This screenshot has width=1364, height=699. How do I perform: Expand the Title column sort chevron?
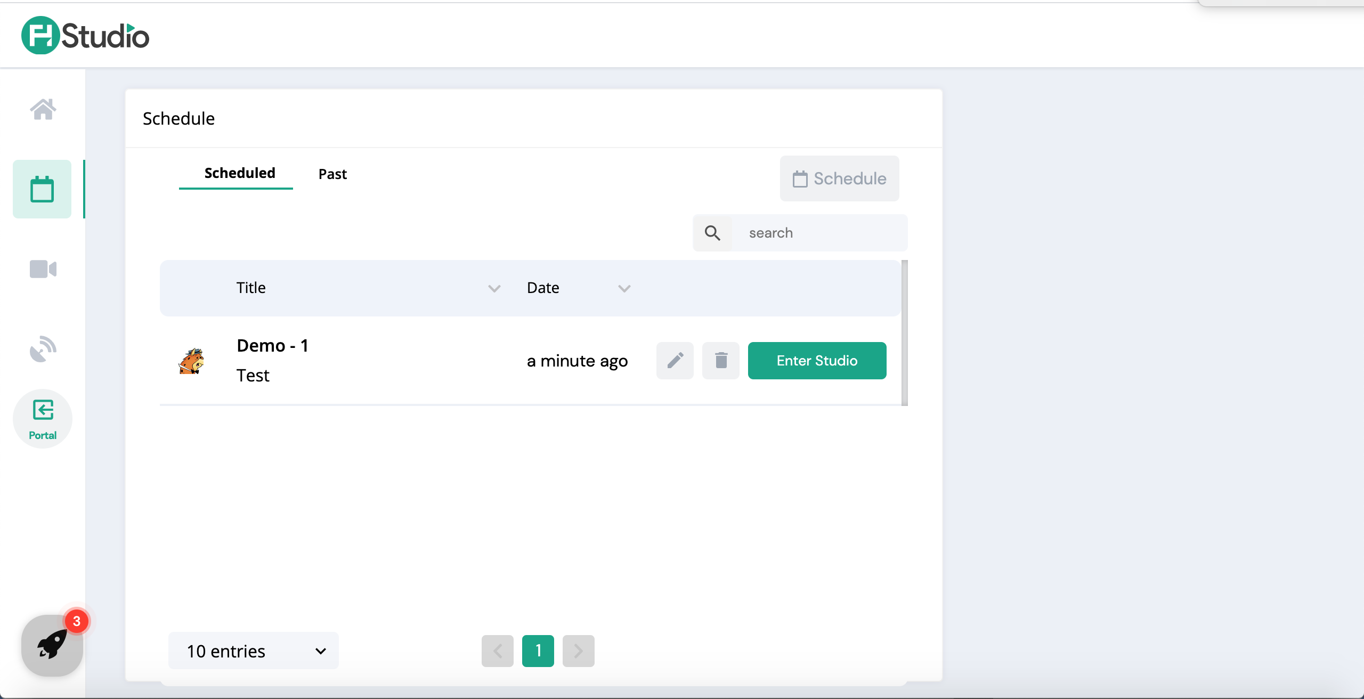[x=494, y=288]
